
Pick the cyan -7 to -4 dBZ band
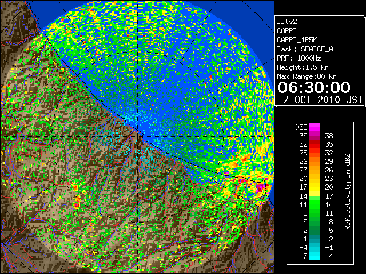click(315, 256)
